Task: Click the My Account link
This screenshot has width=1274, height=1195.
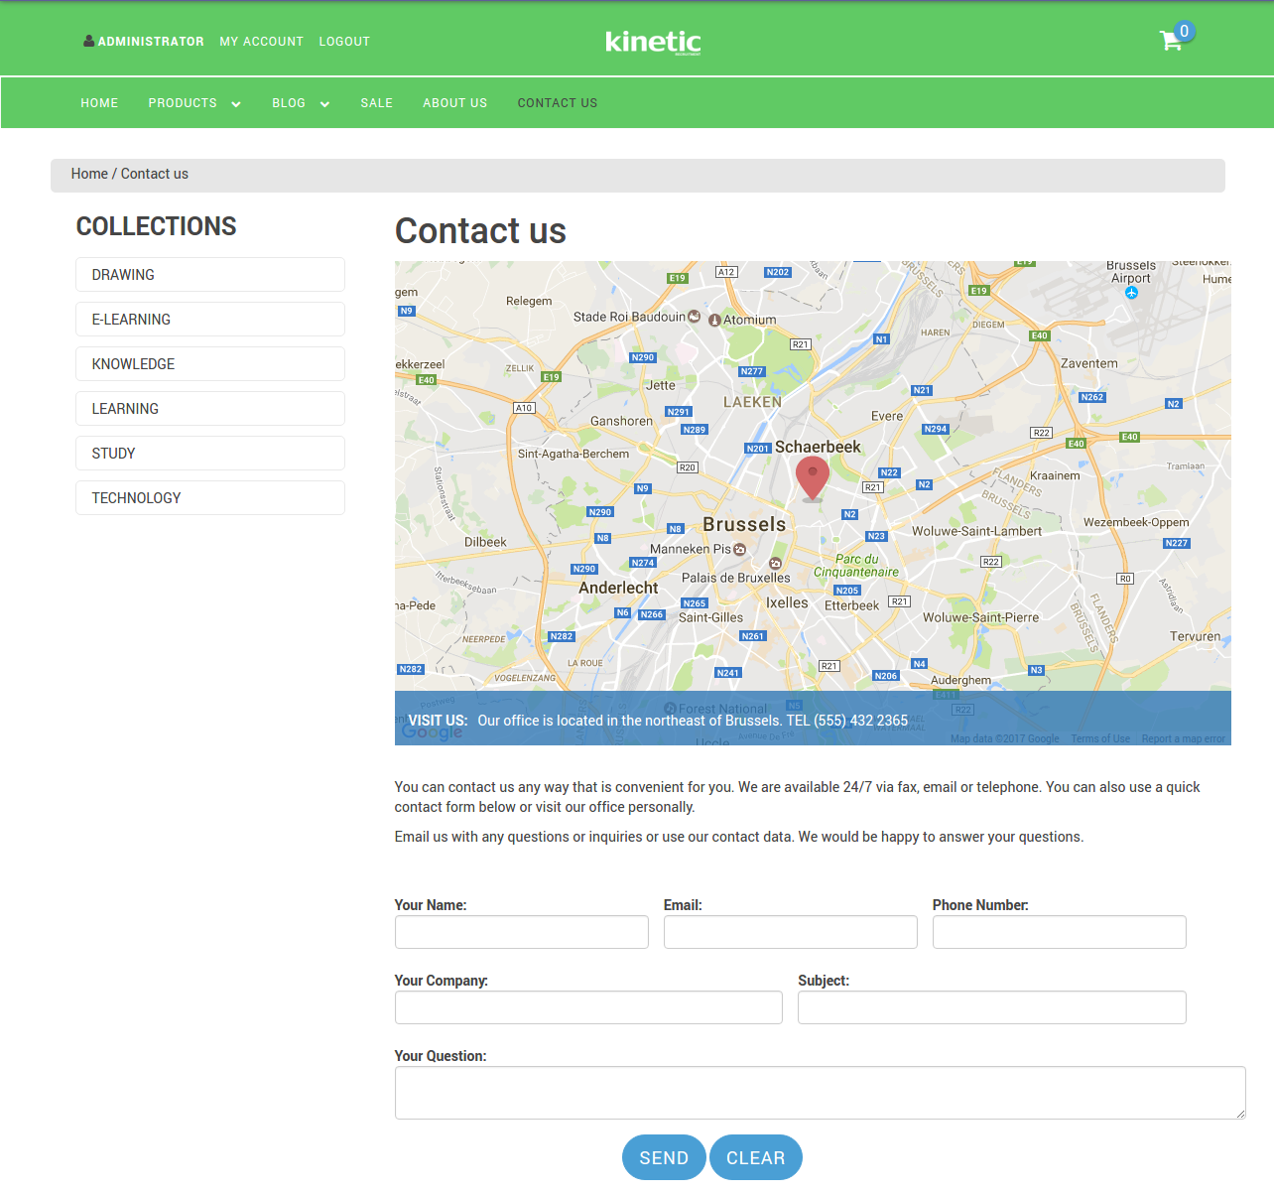Action: pos(262,42)
